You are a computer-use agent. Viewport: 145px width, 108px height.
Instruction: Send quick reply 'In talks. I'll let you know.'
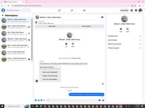[50, 76]
